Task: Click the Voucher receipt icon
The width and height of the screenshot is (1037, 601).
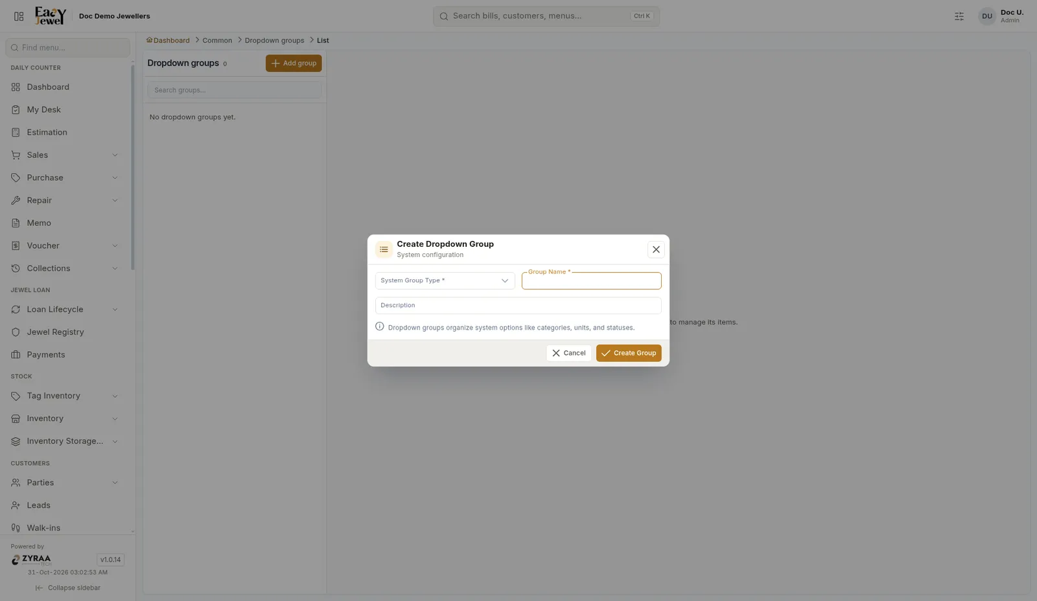Action: 16,245
